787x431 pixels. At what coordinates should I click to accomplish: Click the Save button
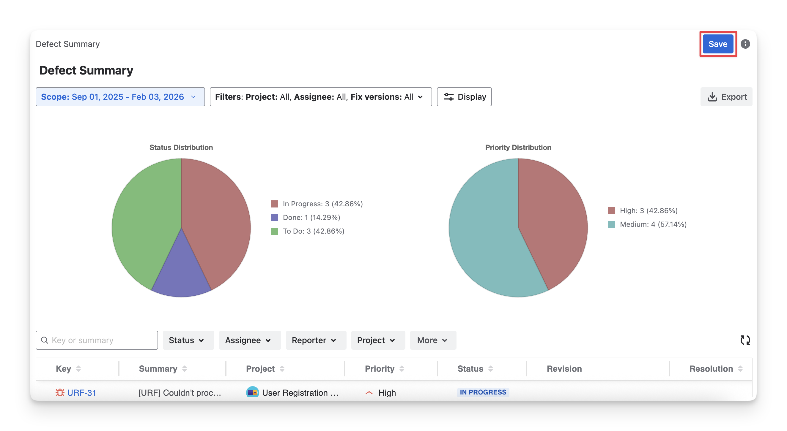718,44
